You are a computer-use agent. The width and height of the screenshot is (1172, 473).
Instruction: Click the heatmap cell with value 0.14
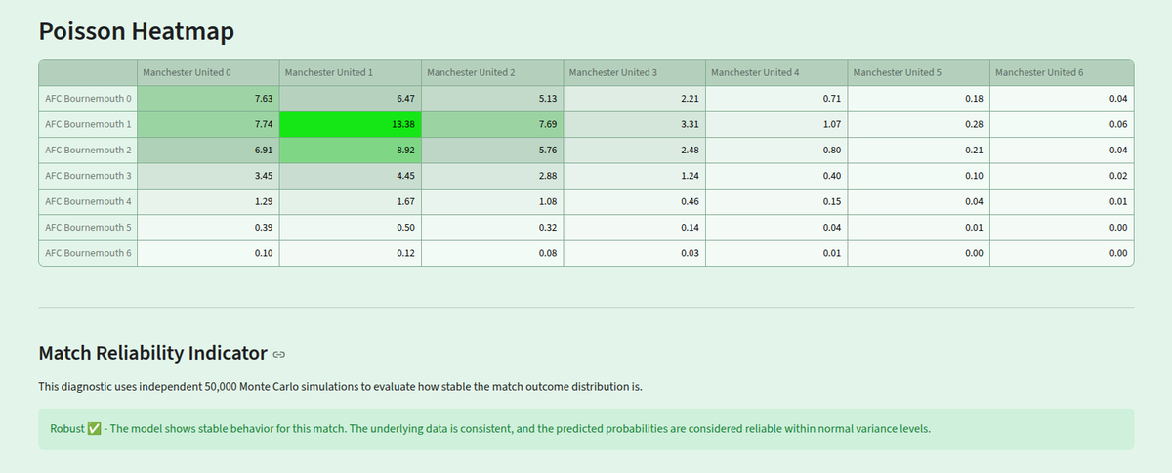(635, 227)
